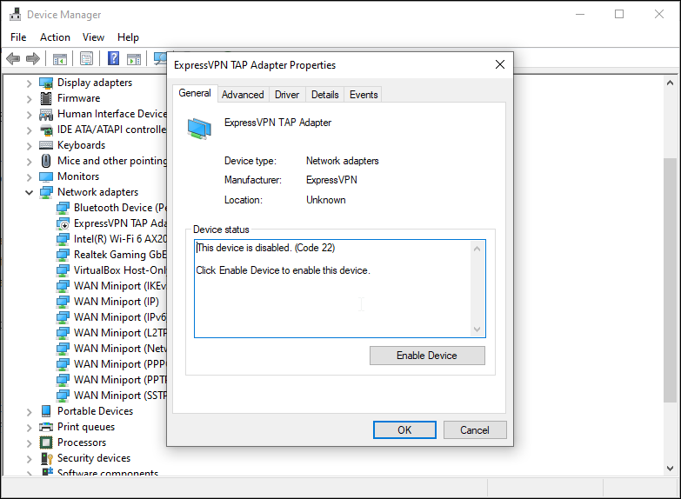Open the Action menu
This screenshot has width=681, height=499.
55,37
